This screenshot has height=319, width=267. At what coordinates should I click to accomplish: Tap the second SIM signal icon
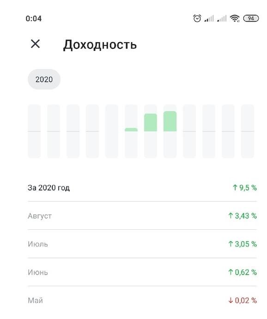[222, 18]
